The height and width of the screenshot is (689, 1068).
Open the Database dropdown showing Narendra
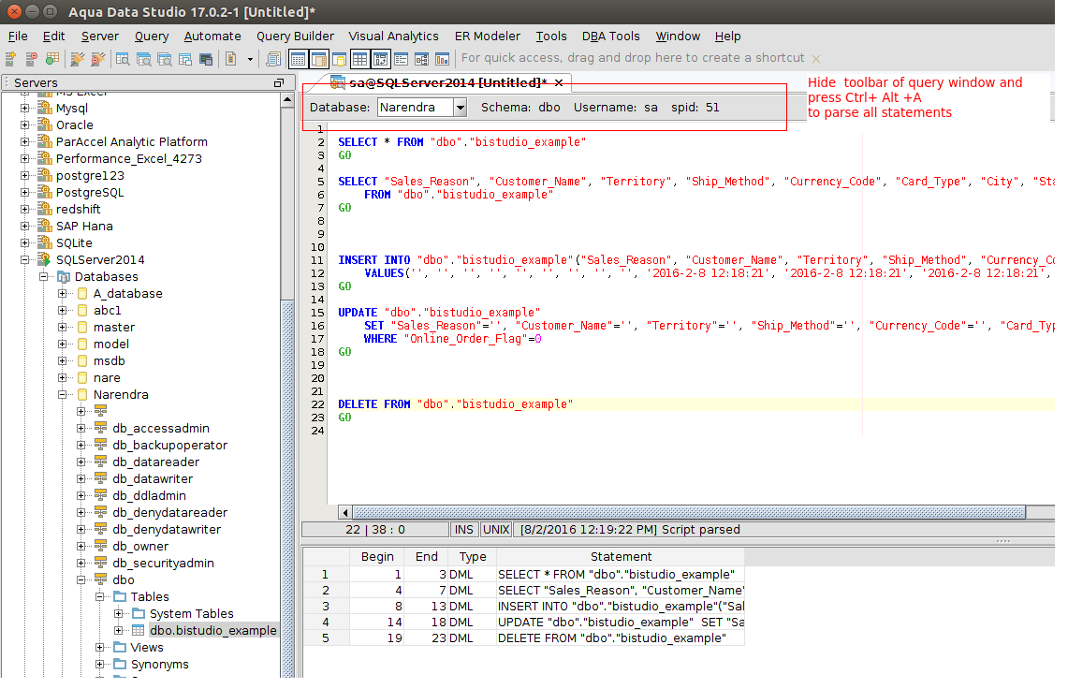pos(460,108)
